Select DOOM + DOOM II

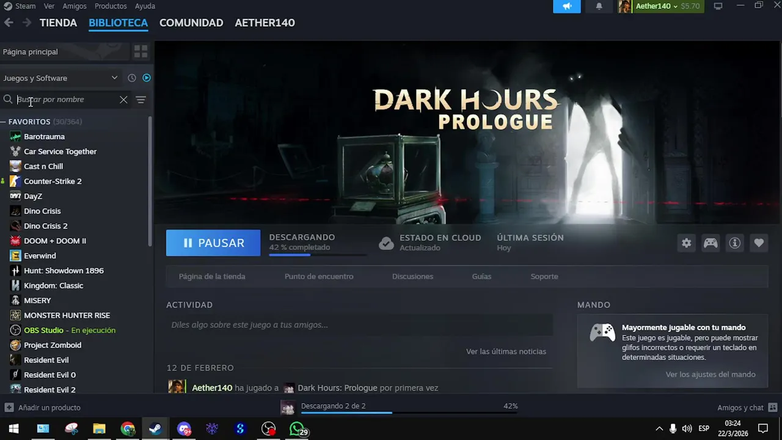tap(55, 241)
